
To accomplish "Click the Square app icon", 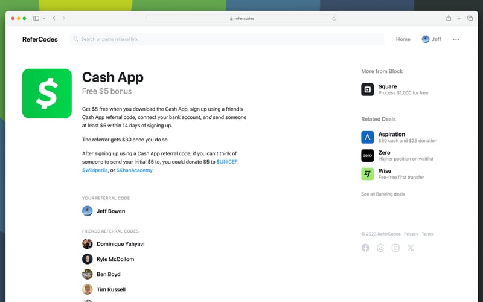I will pyautogui.click(x=368, y=89).
